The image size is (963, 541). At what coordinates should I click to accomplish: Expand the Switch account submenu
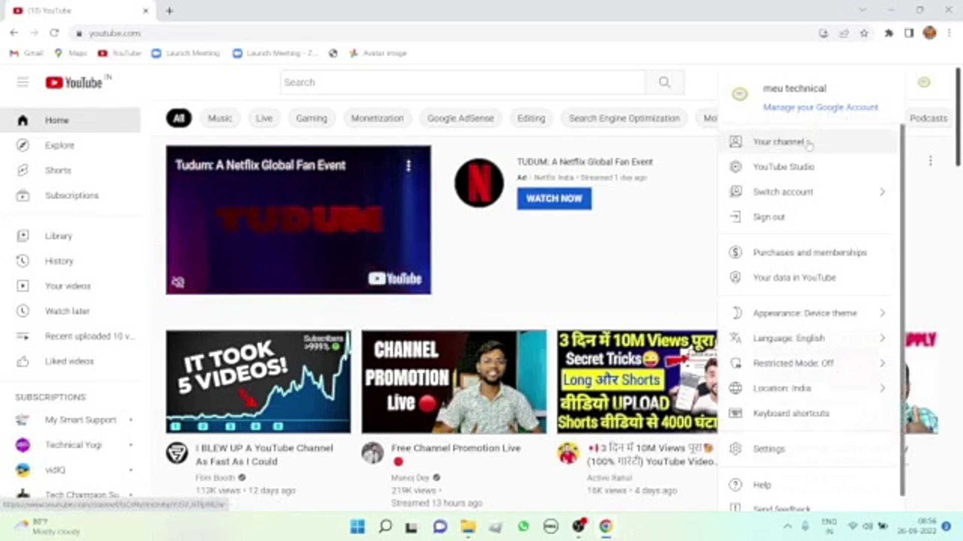(783, 192)
